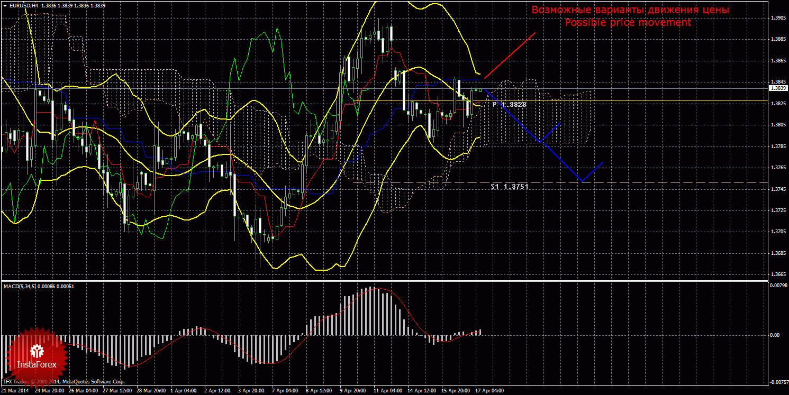789x395 pixels.
Task: Select the EURUSD,H4 chart title
Action: (21, 5)
